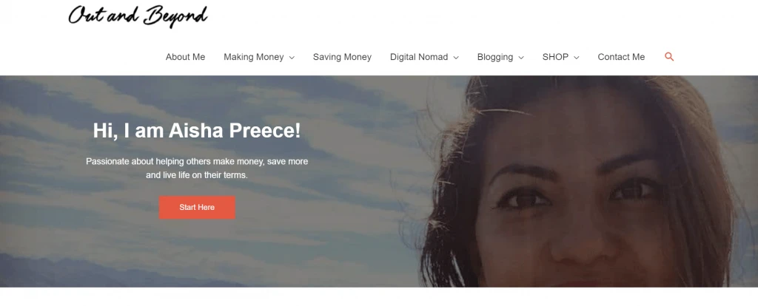Click the word Beyond in logo
This screenshot has height=306, width=758.
tap(175, 16)
